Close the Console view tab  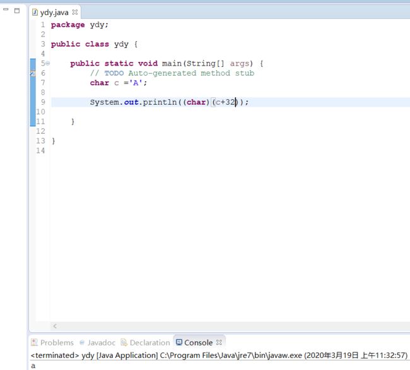[219, 342]
